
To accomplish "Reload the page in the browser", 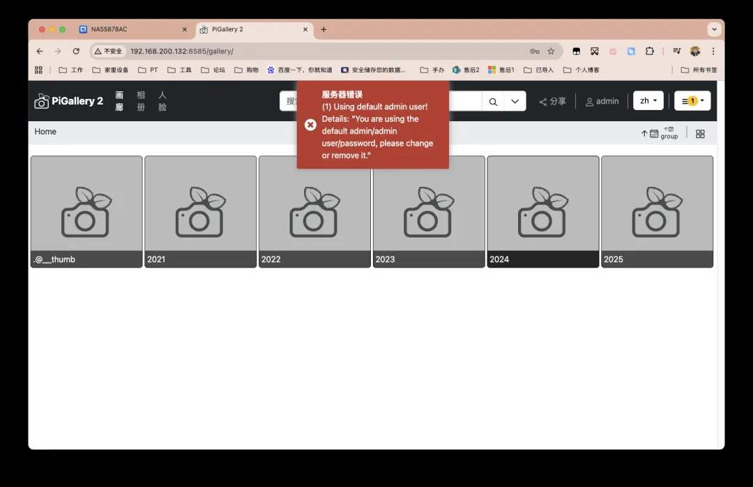I will point(76,52).
